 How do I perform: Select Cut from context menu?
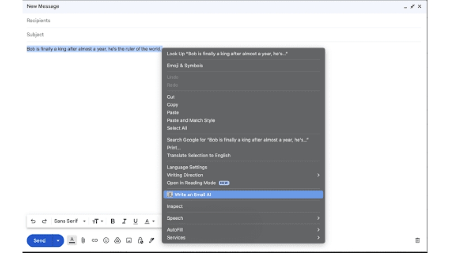(243, 97)
